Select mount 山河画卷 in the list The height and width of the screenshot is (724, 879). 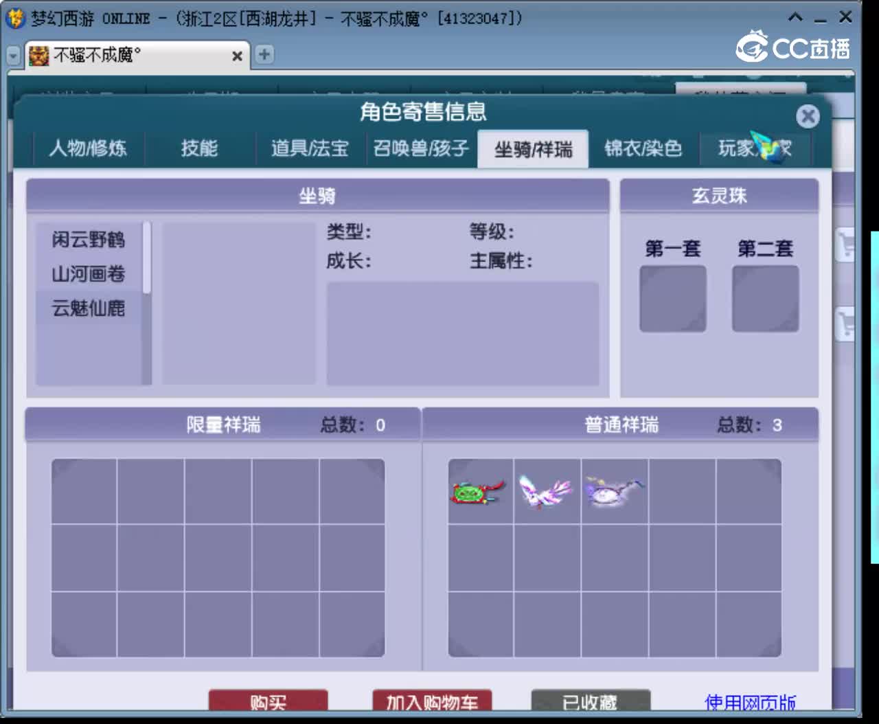click(x=89, y=273)
